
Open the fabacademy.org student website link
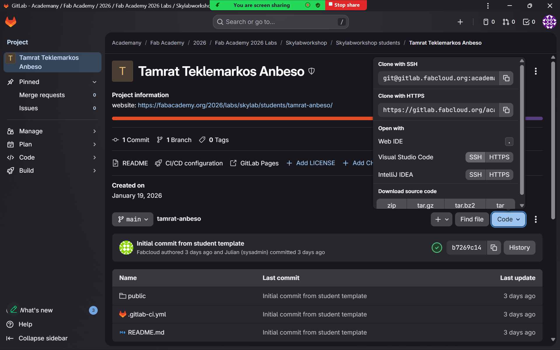pos(235,105)
